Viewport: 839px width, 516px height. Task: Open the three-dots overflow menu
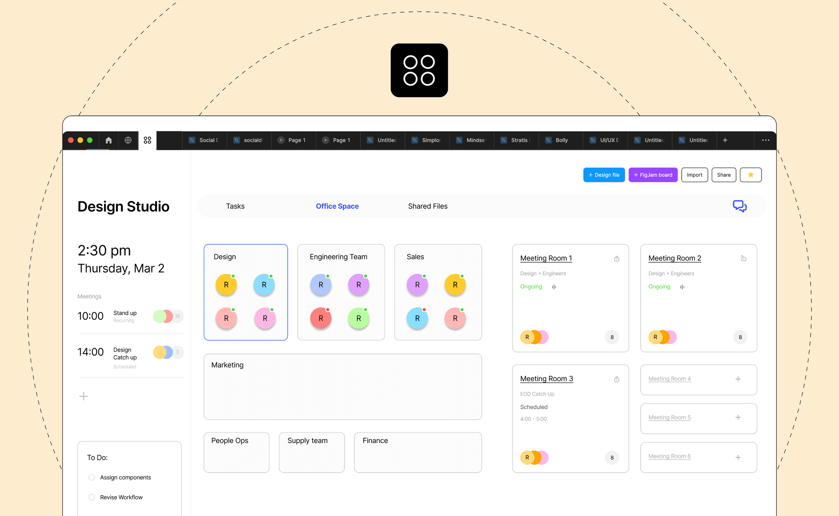765,140
